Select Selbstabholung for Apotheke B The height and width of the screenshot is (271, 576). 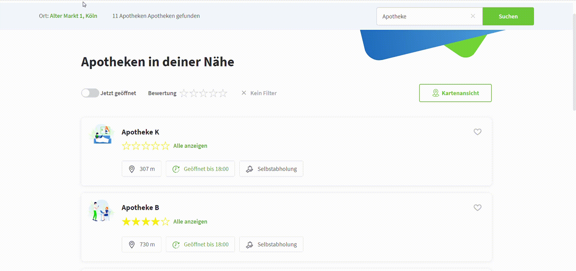tap(271, 244)
